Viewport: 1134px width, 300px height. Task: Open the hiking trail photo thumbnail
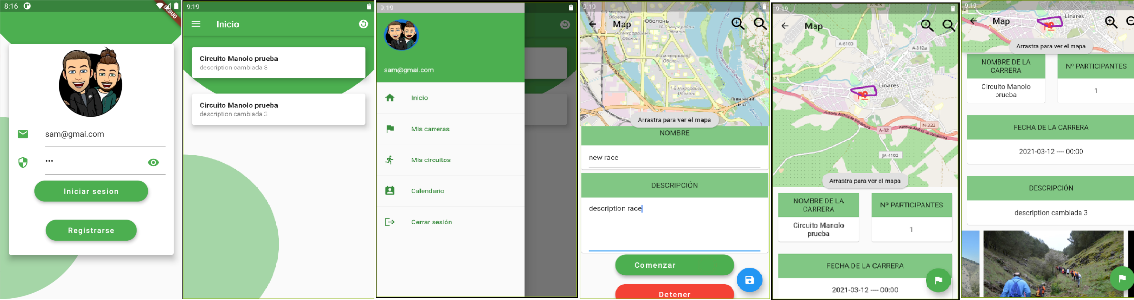click(x=1053, y=264)
